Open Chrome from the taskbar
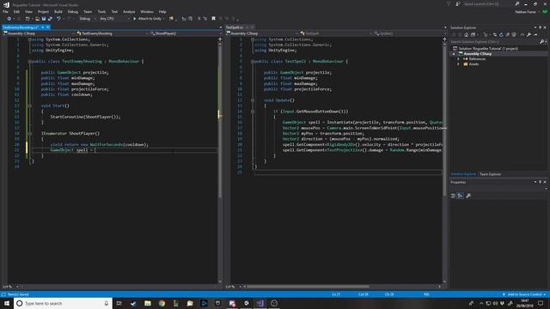The height and width of the screenshot is (309, 550). coord(162,303)
